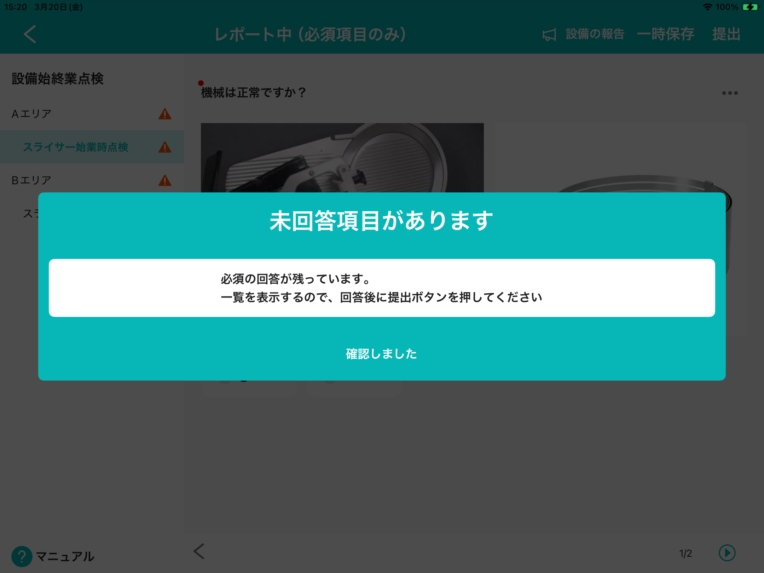The width and height of the screenshot is (764, 573).
Task: Click the 1/2 page indicator
Action: (685, 554)
